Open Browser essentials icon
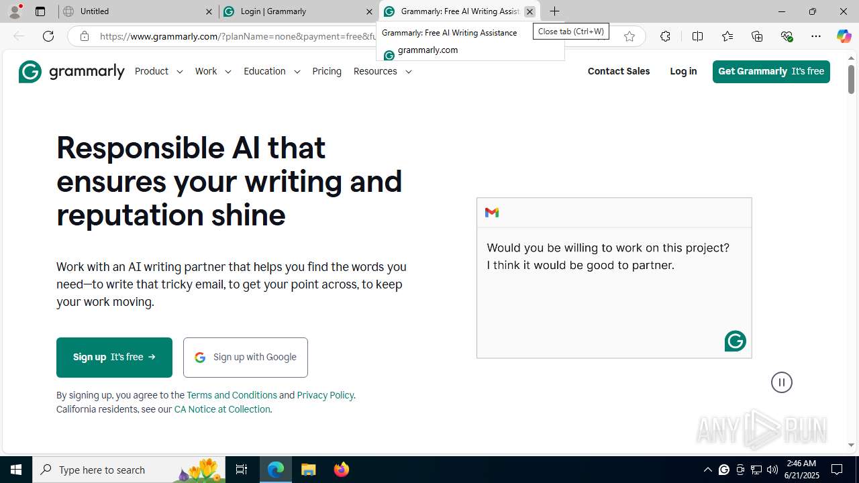Image resolution: width=859 pixels, height=483 pixels. pyautogui.click(x=787, y=36)
